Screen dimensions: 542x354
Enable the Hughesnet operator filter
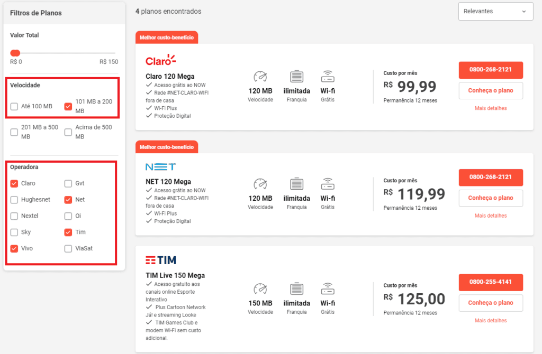[x=14, y=200]
